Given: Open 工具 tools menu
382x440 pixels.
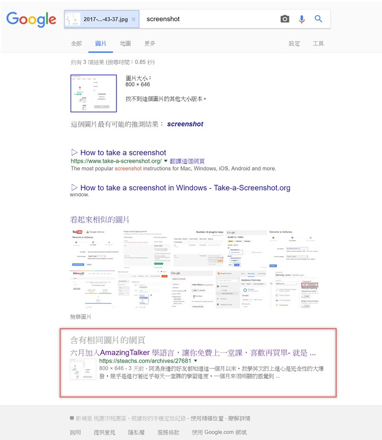Looking at the screenshot, I should pyautogui.click(x=318, y=43).
